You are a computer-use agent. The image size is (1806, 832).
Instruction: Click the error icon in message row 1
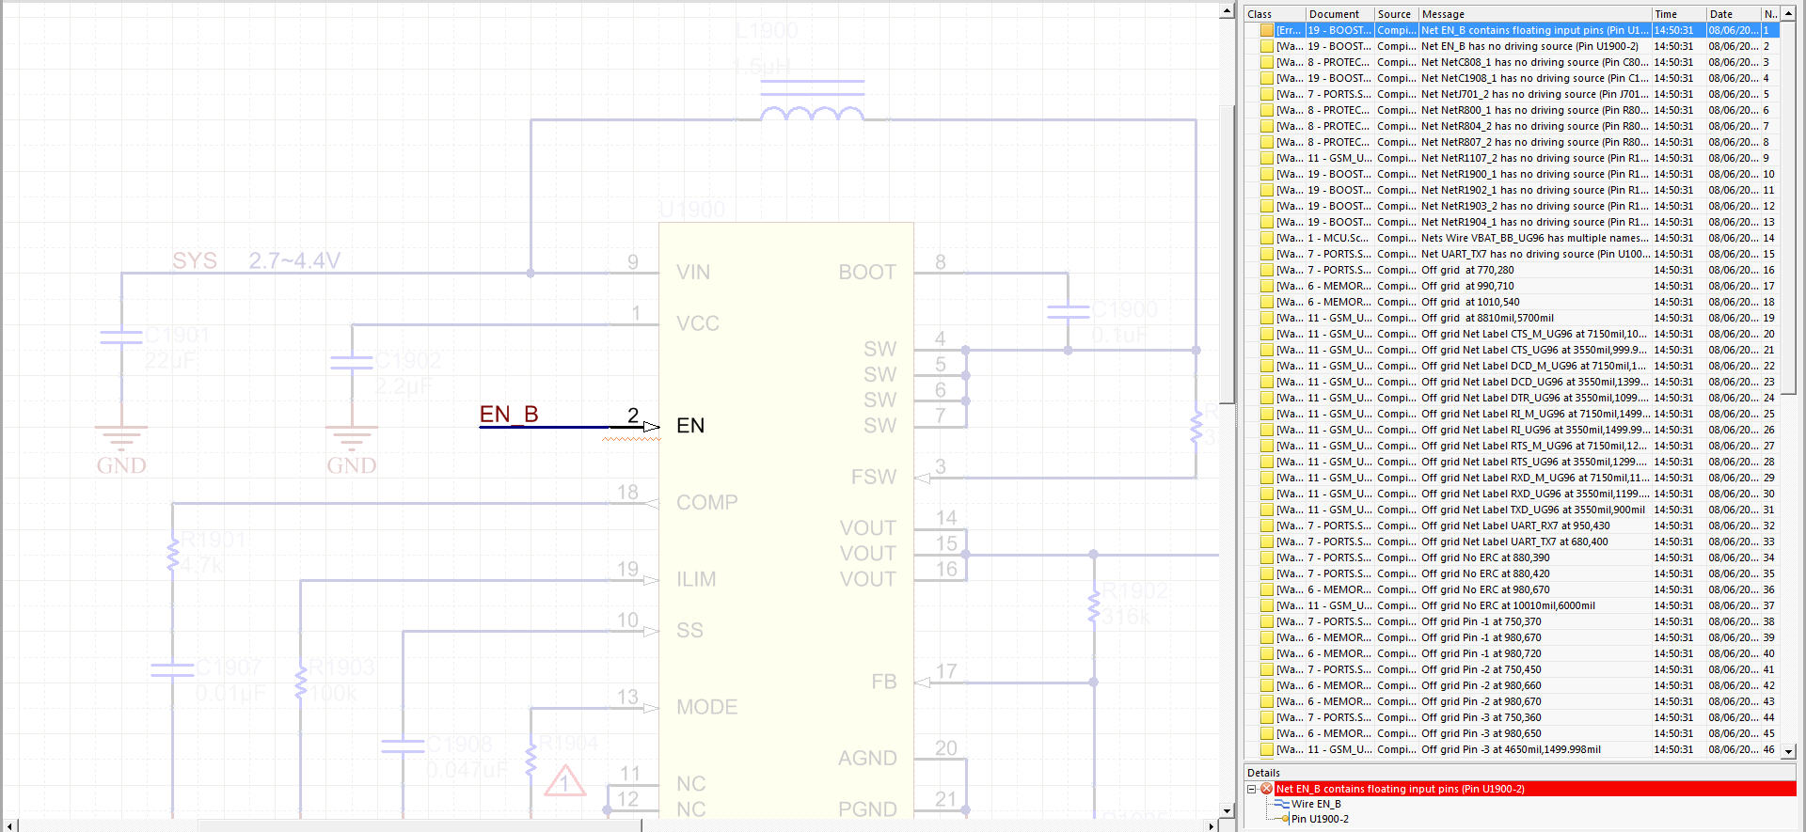click(1267, 30)
